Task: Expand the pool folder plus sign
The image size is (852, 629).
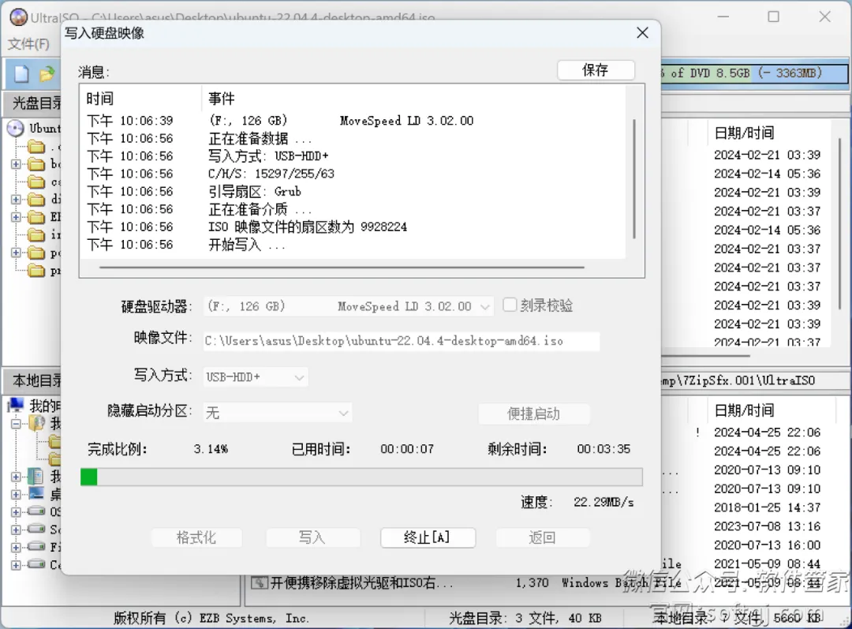Action: (16, 253)
